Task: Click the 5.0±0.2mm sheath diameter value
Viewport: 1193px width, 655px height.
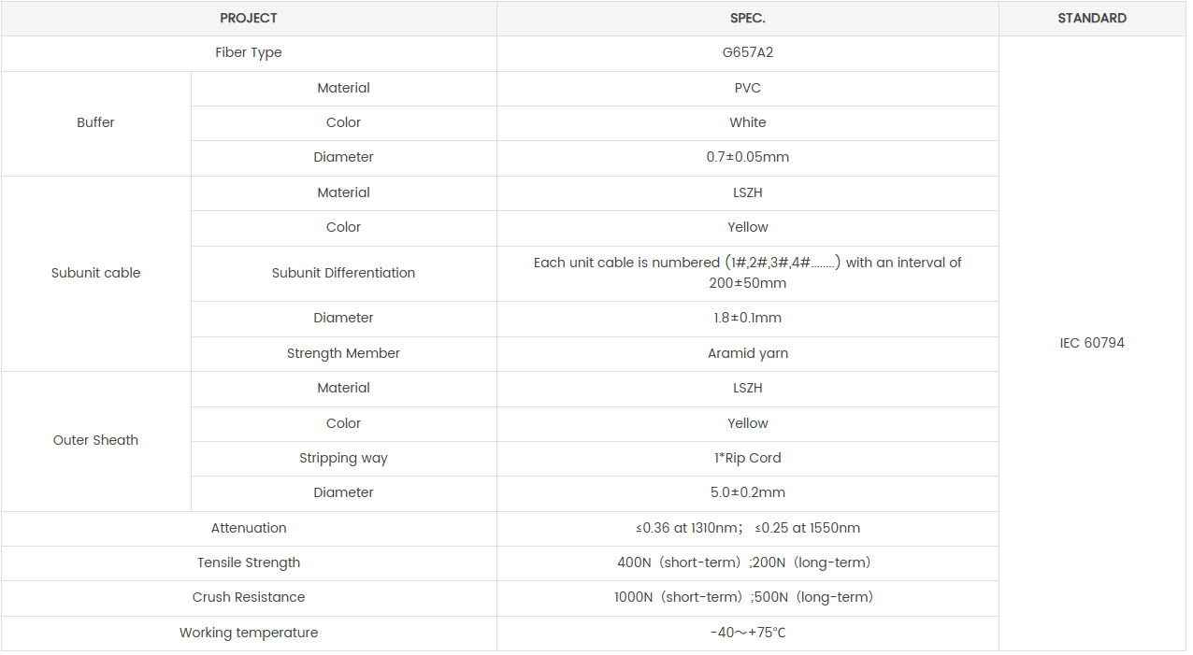Action: click(x=747, y=492)
